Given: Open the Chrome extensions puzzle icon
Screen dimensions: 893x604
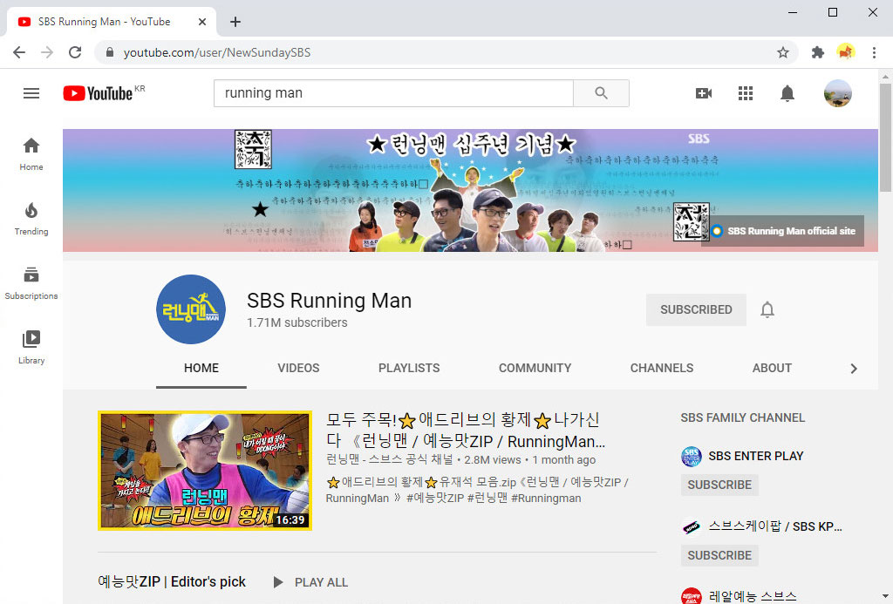Looking at the screenshot, I should click(x=818, y=52).
